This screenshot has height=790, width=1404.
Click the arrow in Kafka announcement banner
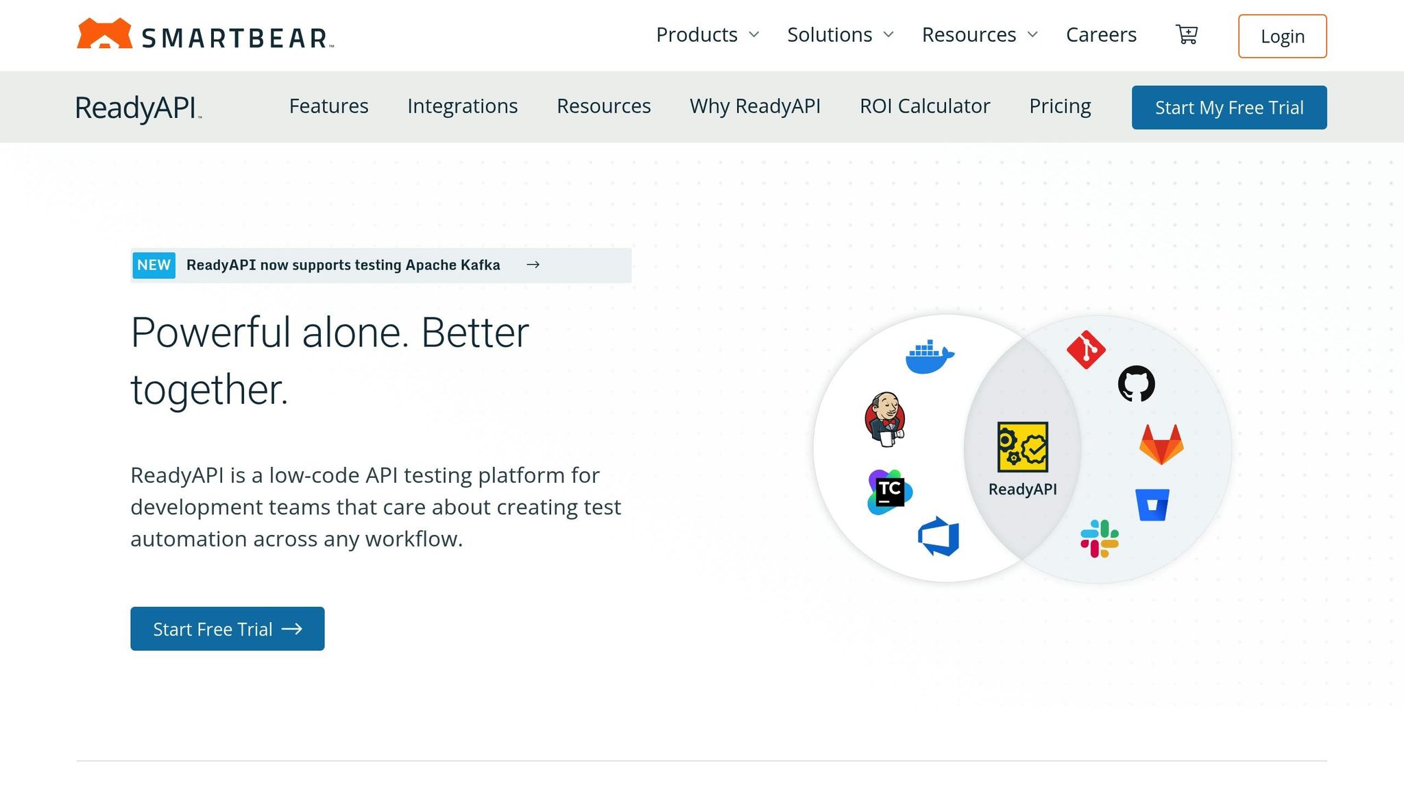pos(533,265)
